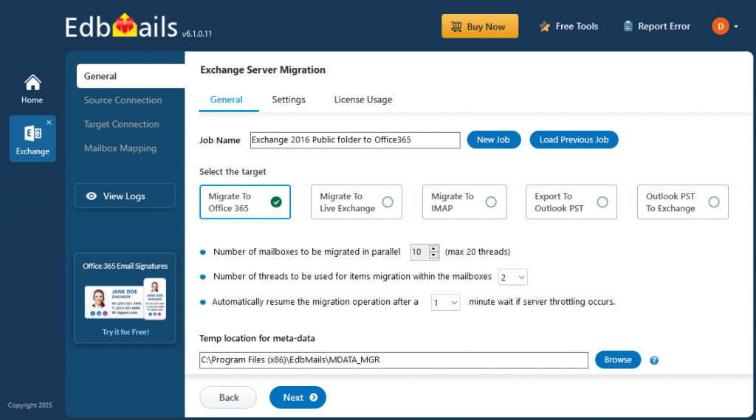The image size is (756, 420).
Task: Click the EdbMails logo
Action: point(121,27)
